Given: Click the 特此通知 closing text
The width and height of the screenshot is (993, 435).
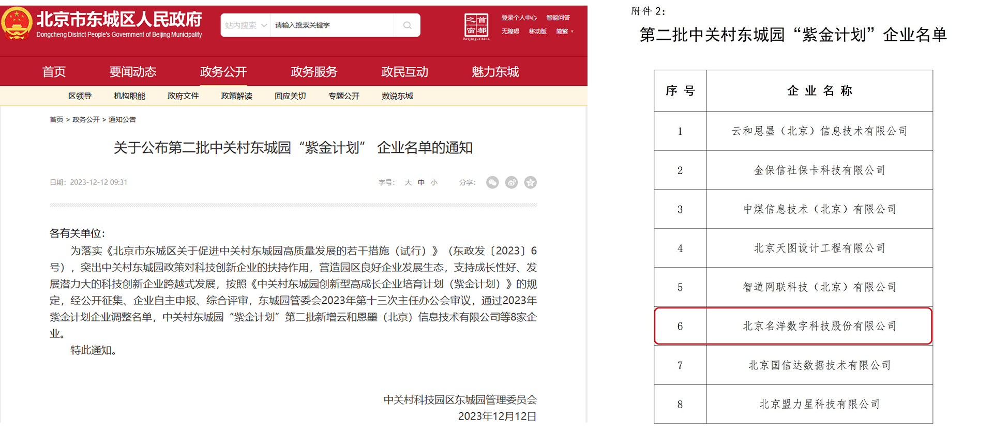Looking at the screenshot, I should tap(94, 350).
